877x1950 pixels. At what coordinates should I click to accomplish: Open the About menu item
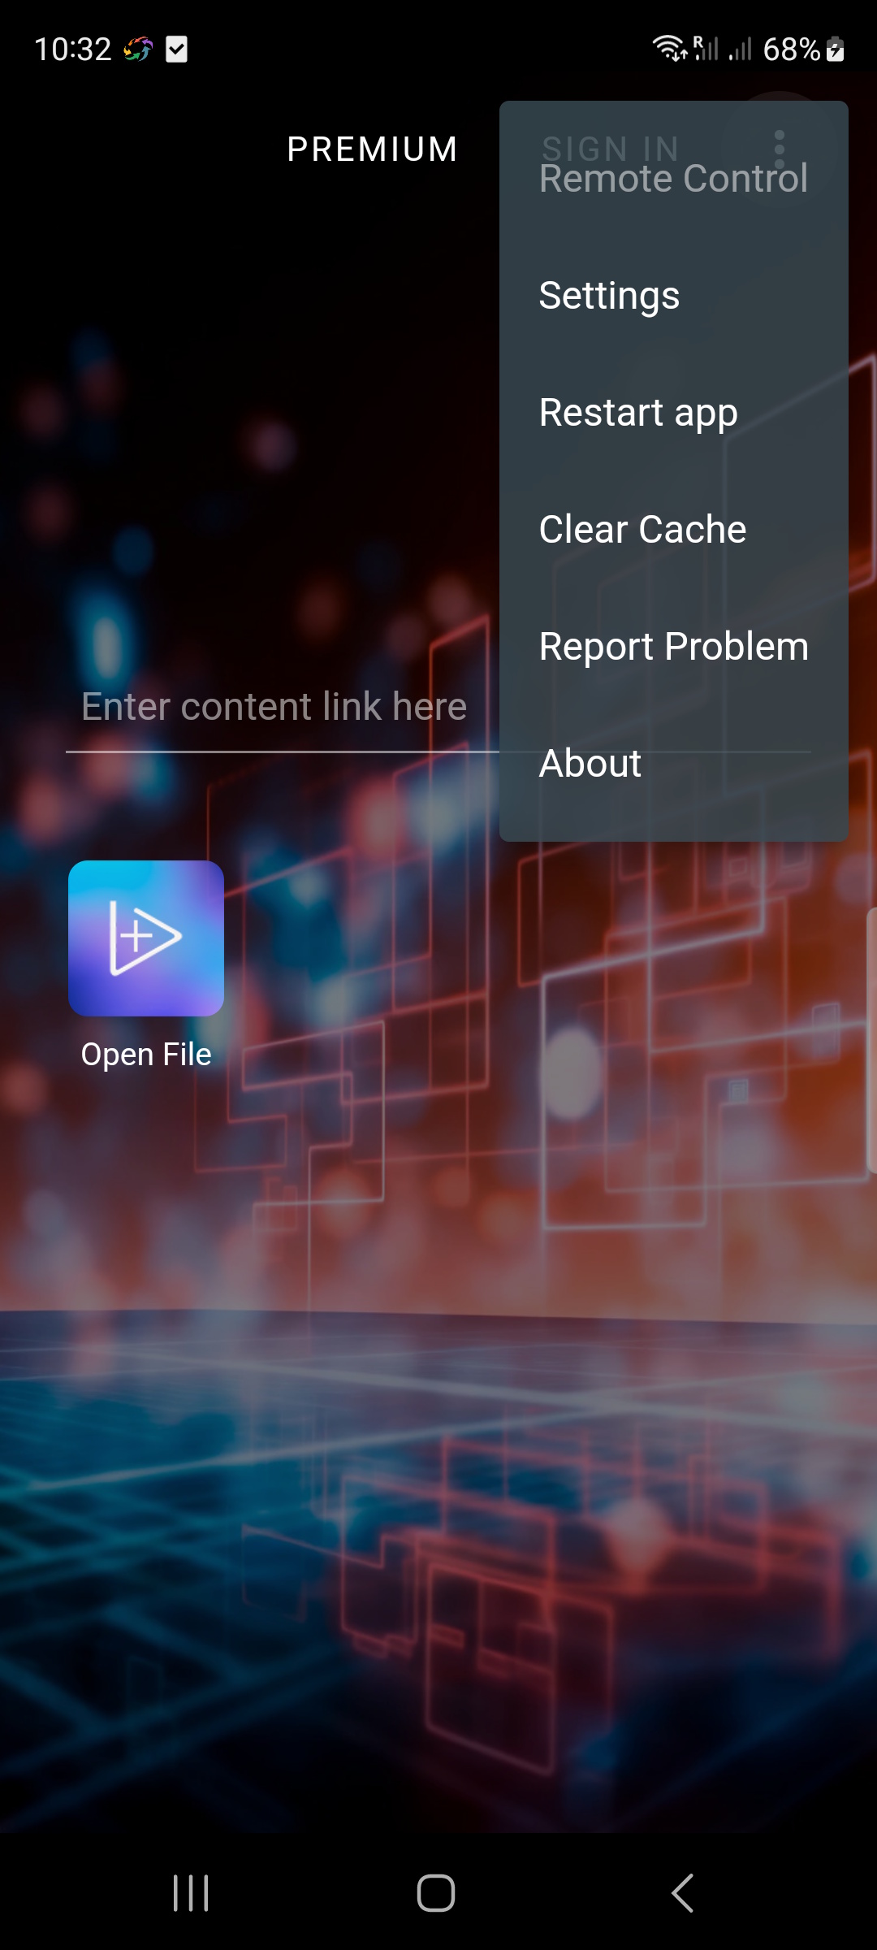[674, 764]
